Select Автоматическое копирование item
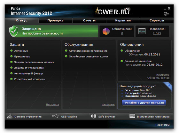 coord(88,51)
